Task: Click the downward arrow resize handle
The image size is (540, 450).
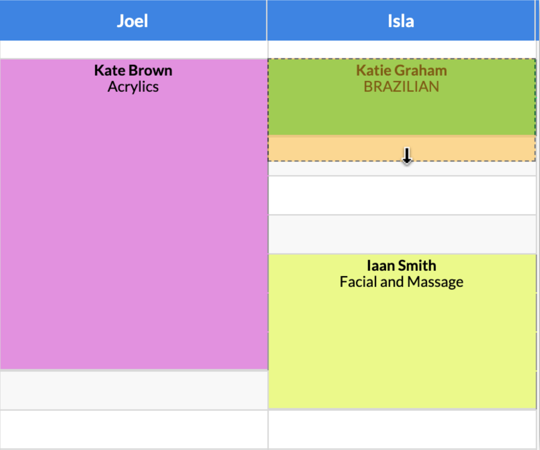Action: 407,155
